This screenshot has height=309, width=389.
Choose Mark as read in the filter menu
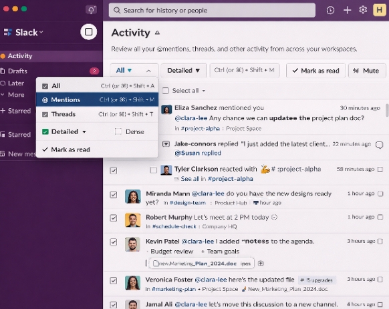(98, 149)
